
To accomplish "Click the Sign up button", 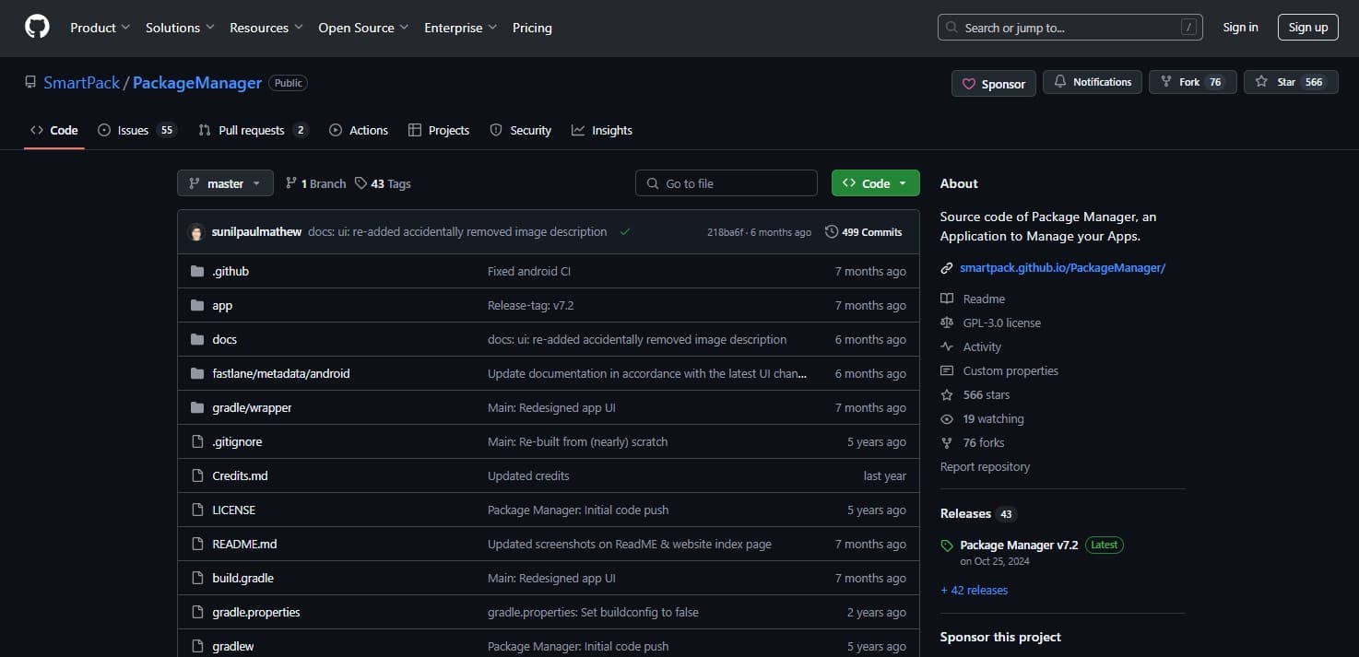I will pos(1307,27).
